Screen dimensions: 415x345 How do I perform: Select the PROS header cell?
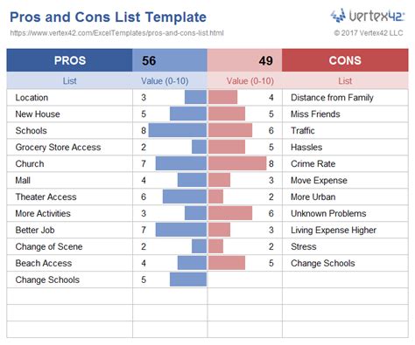pos(69,60)
